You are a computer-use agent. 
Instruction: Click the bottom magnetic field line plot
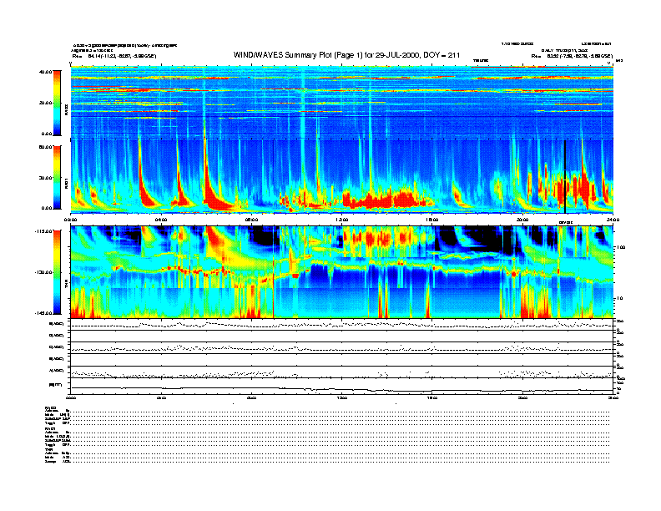(342, 386)
